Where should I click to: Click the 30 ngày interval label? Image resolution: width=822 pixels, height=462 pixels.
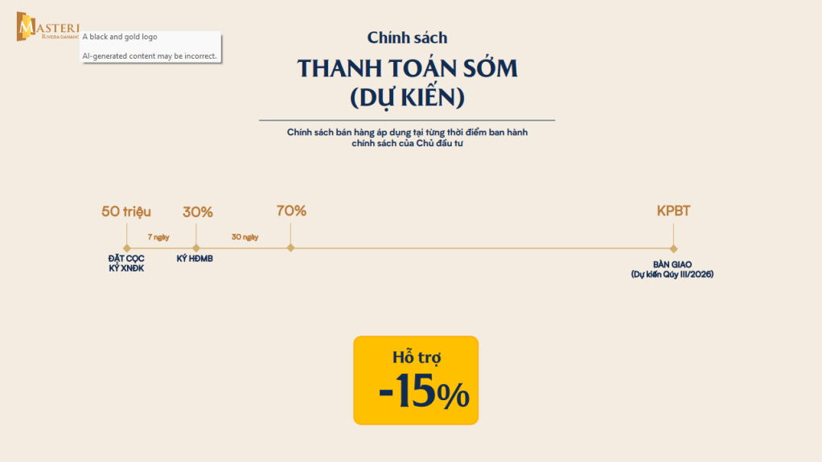click(x=245, y=237)
